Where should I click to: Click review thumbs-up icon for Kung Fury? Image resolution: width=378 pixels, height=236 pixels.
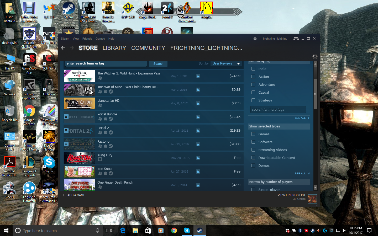198,158
